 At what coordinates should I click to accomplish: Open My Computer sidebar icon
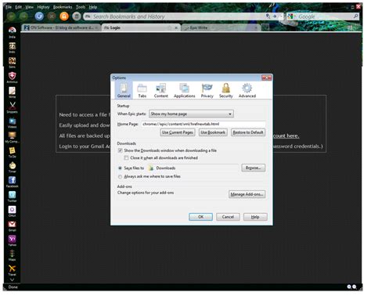click(12, 137)
